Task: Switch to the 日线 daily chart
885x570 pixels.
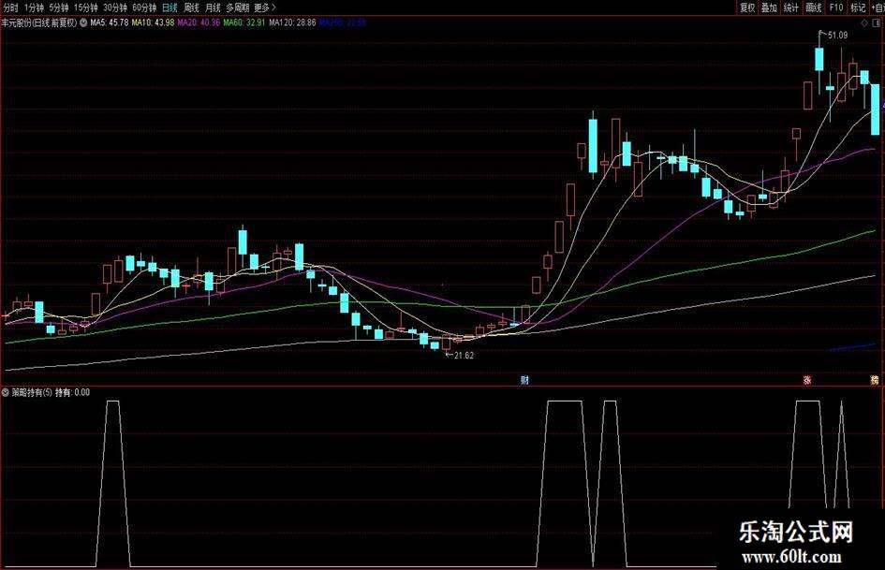Action: 170,7
